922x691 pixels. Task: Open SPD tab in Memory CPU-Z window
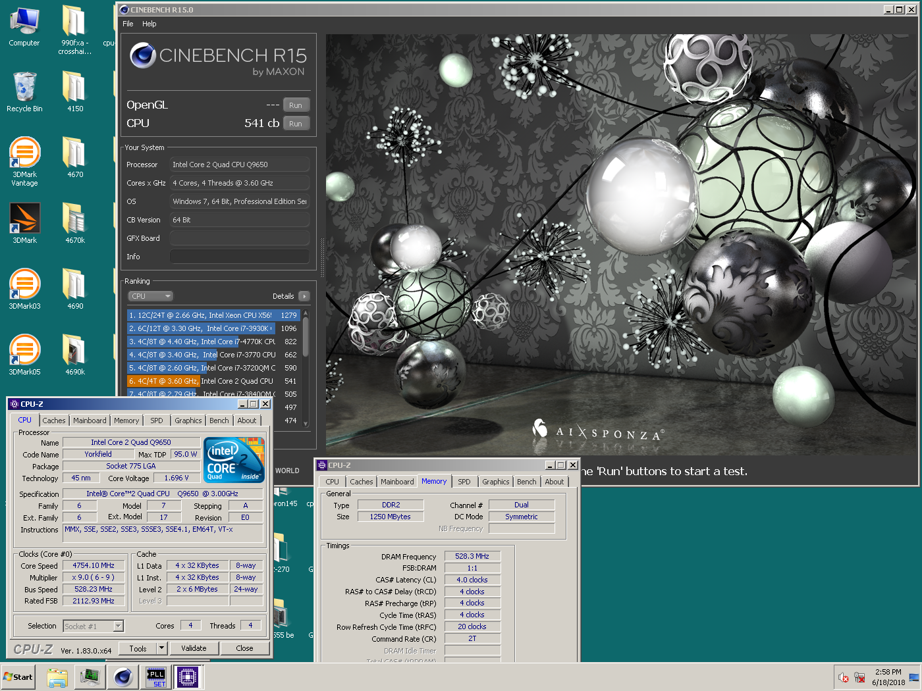point(464,482)
